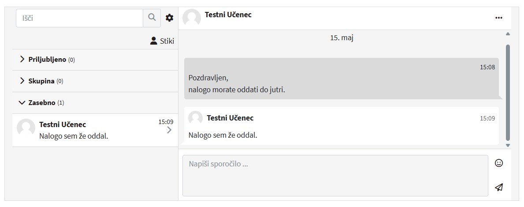Click the scroll up arrow in chat
Viewport: 524px width, 207px height.
pyautogui.click(x=508, y=34)
